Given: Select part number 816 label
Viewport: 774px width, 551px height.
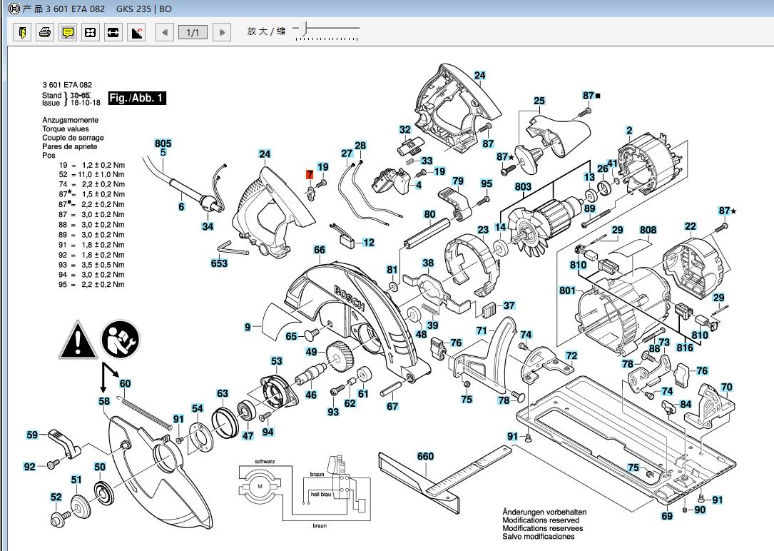Looking at the screenshot, I should pos(685,348).
